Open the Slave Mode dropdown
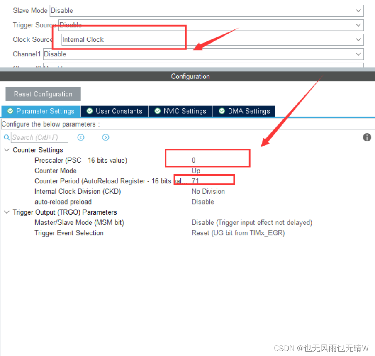The image size is (375, 356). point(207,10)
